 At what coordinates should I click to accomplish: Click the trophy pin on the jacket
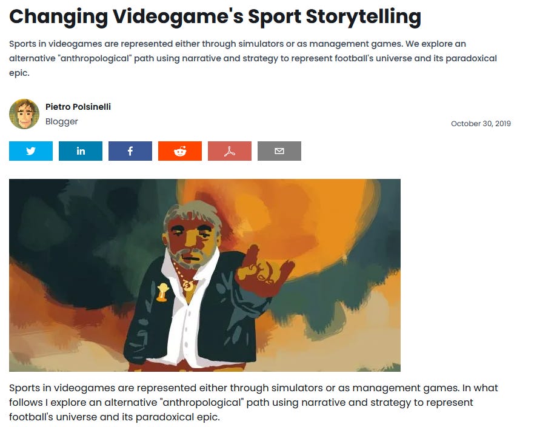pyautogui.click(x=162, y=292)
